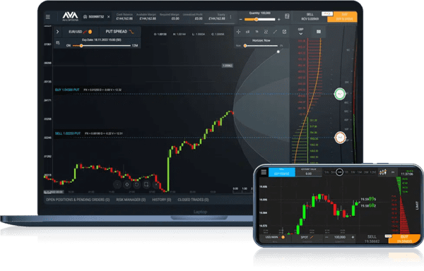Click the square round chart control button

pyautogui.click(x=146, y=185)
